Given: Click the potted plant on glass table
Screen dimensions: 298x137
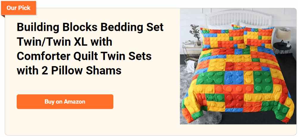Looking at the screenshot, I should click(x=196, y=35).
